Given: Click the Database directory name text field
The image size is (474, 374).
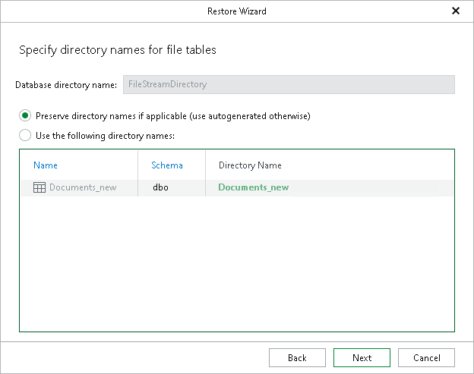Looking at the screenshot, I should [289, 84].
